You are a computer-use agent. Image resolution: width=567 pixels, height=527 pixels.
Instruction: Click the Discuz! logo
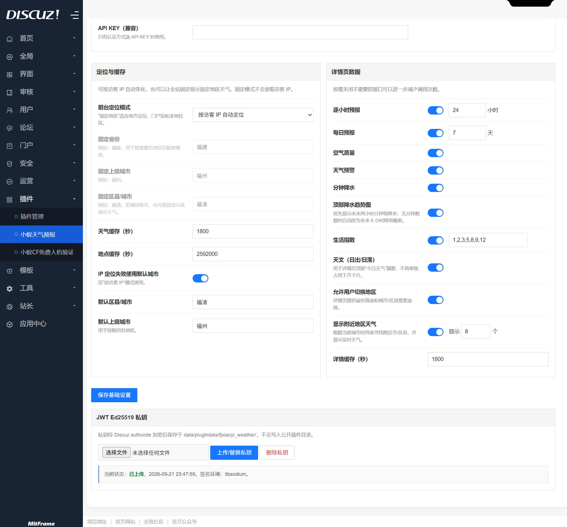coord(33,15)
